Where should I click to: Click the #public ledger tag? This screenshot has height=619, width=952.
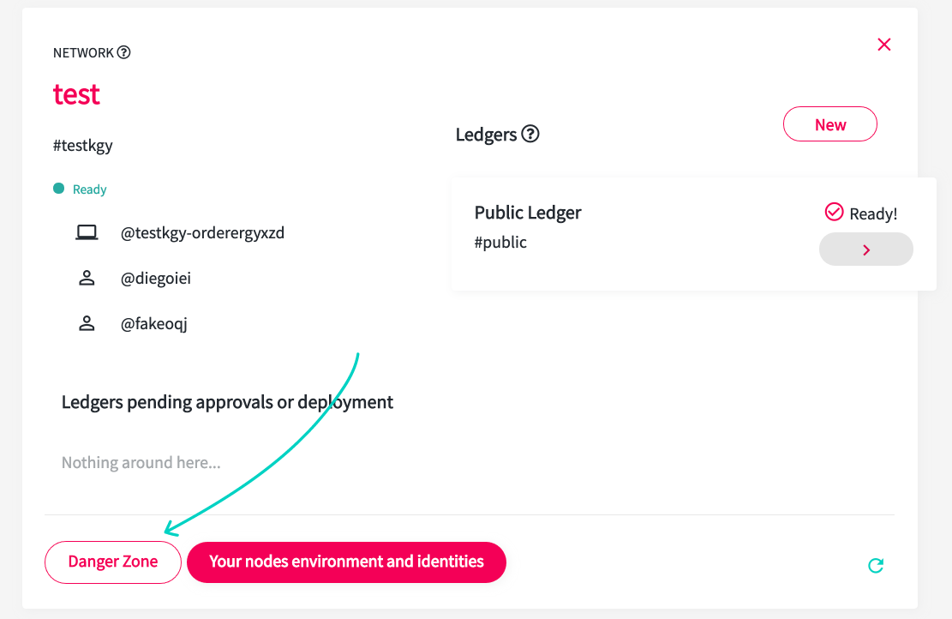pos(500,242)
